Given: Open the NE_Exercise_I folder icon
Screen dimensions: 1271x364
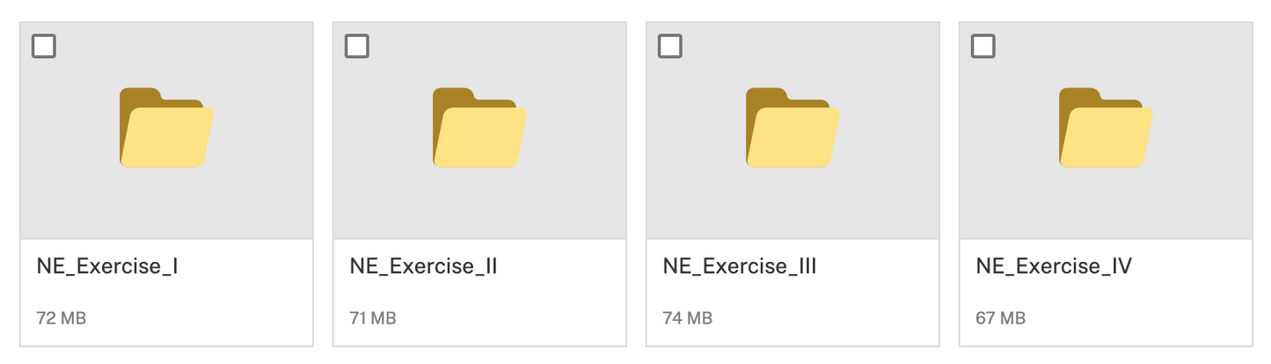Looking at the screenshot, I should (166, 127).
